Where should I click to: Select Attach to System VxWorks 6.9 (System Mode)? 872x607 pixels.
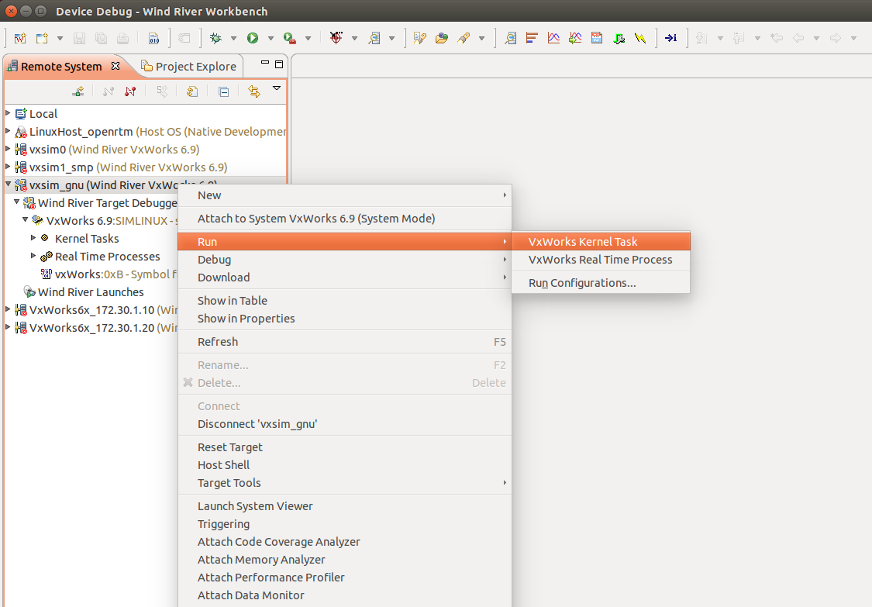[345, 219]
